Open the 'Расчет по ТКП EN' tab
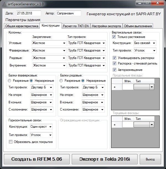This screenshot has height=169, width=166. (x=76, y=26)
